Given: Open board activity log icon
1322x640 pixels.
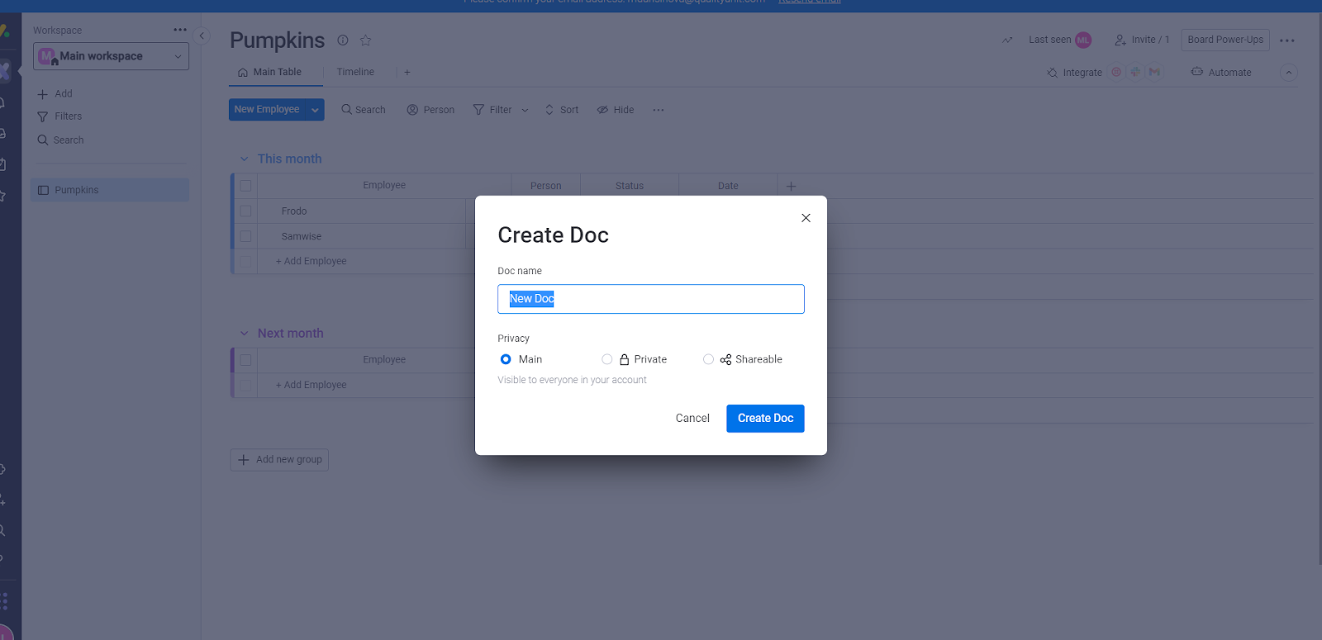Looking at the screenshot, I should pyautogui.click(x=1007, y=40).
